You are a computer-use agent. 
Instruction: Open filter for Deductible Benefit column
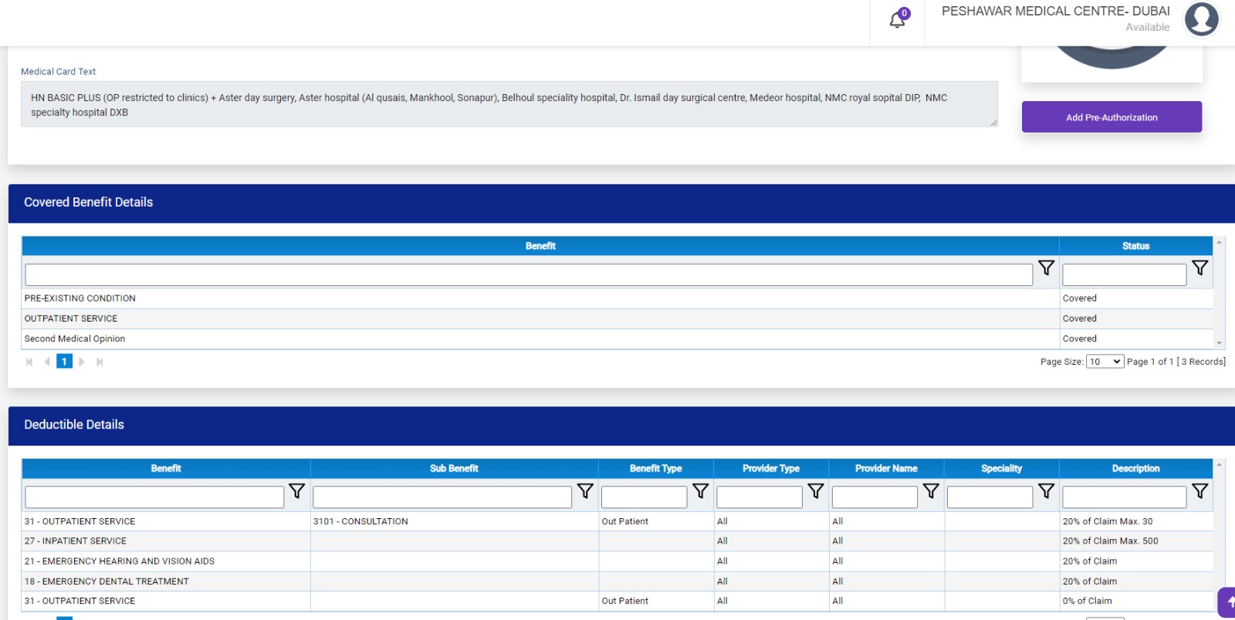296,491
